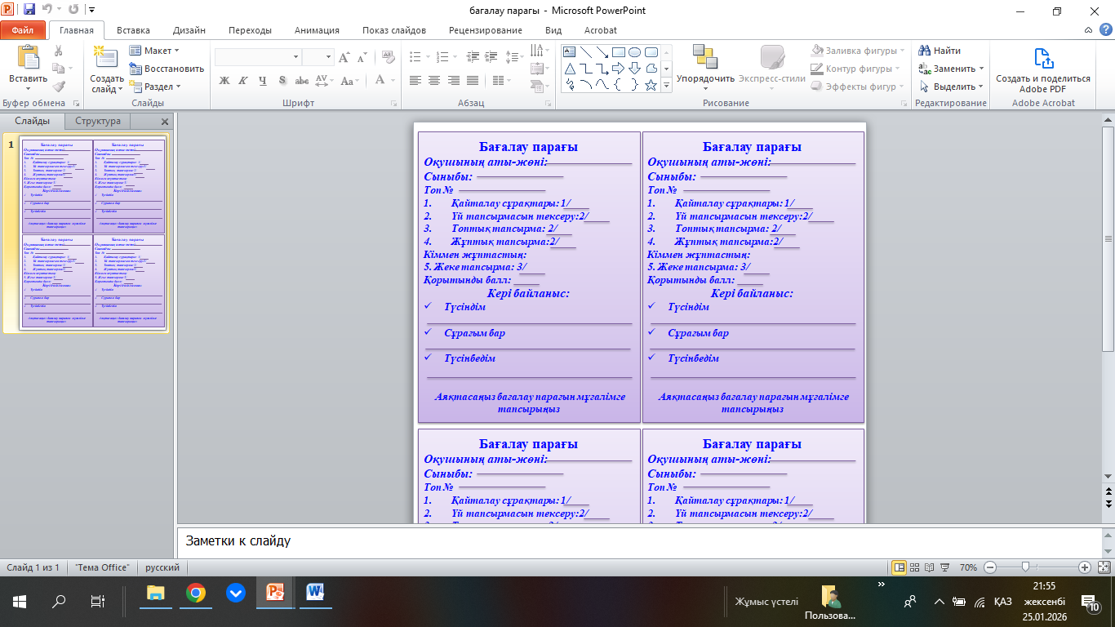The width and height of the screenshot is (1115, 627).
Task: Start slideshow view from status bar
Action: point(945,567)
